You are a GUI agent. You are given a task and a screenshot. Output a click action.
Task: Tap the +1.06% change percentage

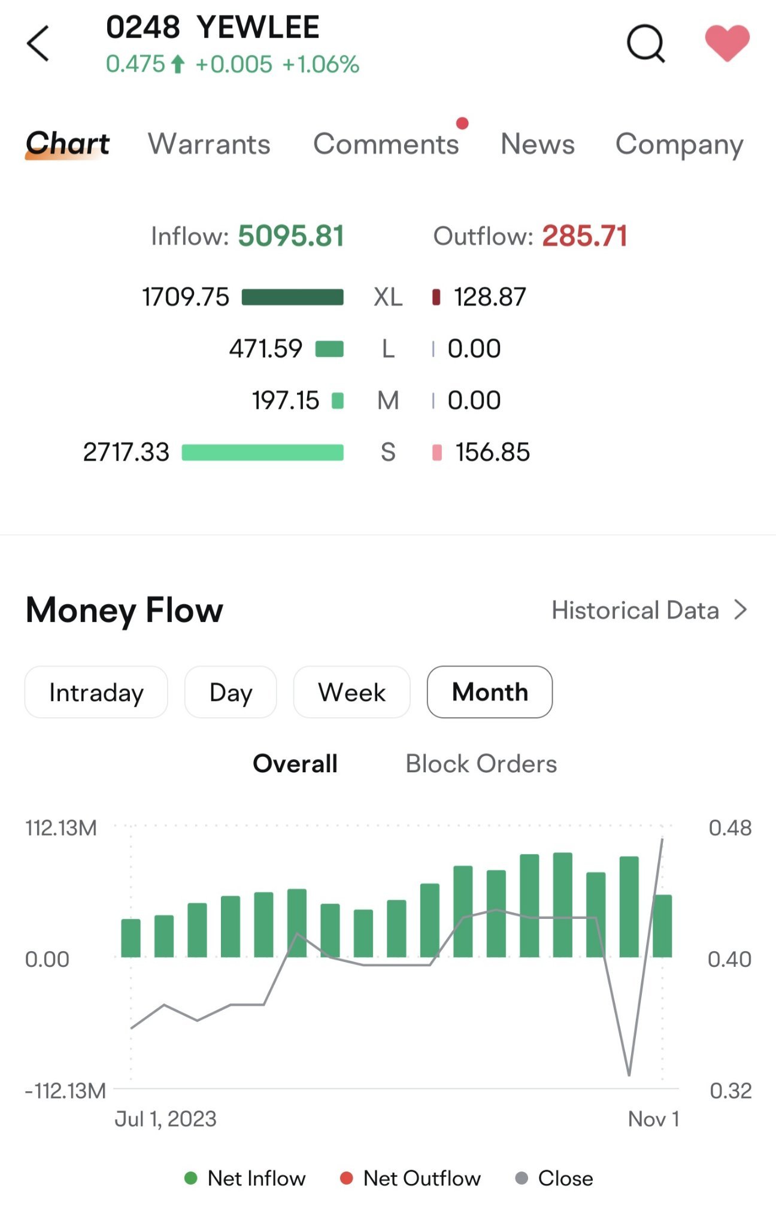click(320, 65)
